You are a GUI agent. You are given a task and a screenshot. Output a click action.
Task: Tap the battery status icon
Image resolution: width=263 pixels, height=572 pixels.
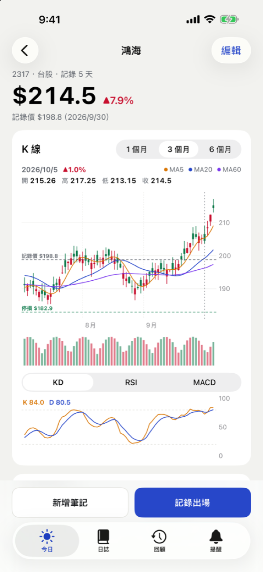[229, 20]
